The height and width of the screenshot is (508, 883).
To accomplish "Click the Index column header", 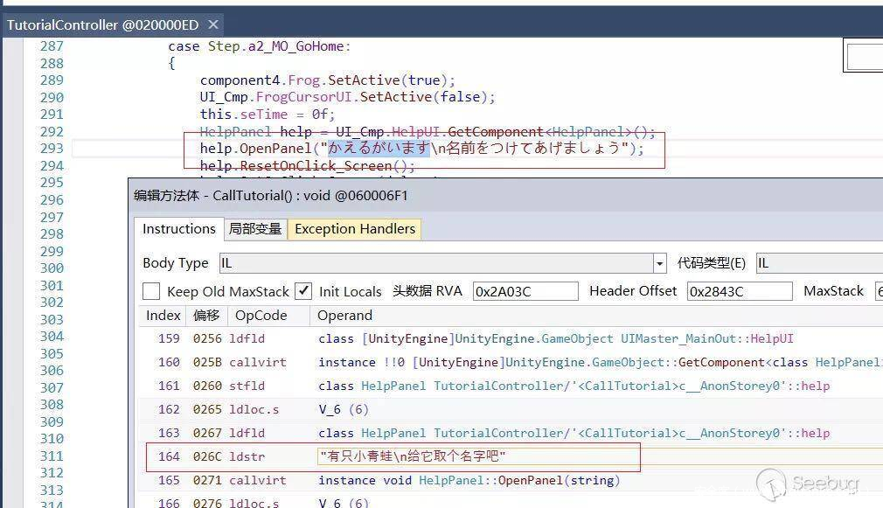I will click(x=163, y=316).
